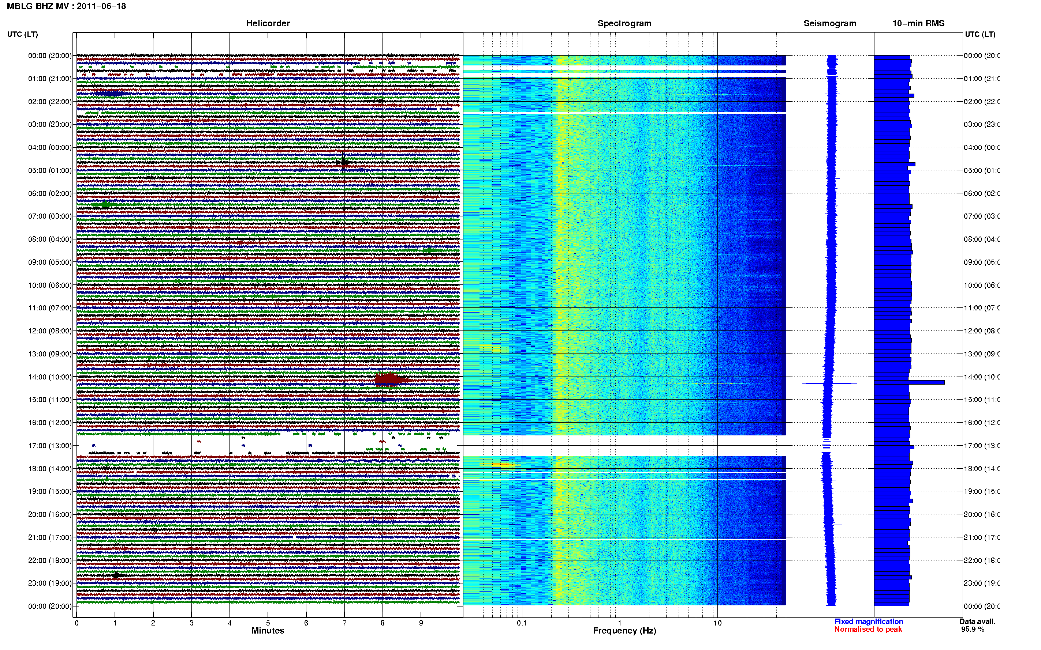Click the '10' frequency tick label
The width and height of the screenshot is (1041, 650).
tap(717, 623)
